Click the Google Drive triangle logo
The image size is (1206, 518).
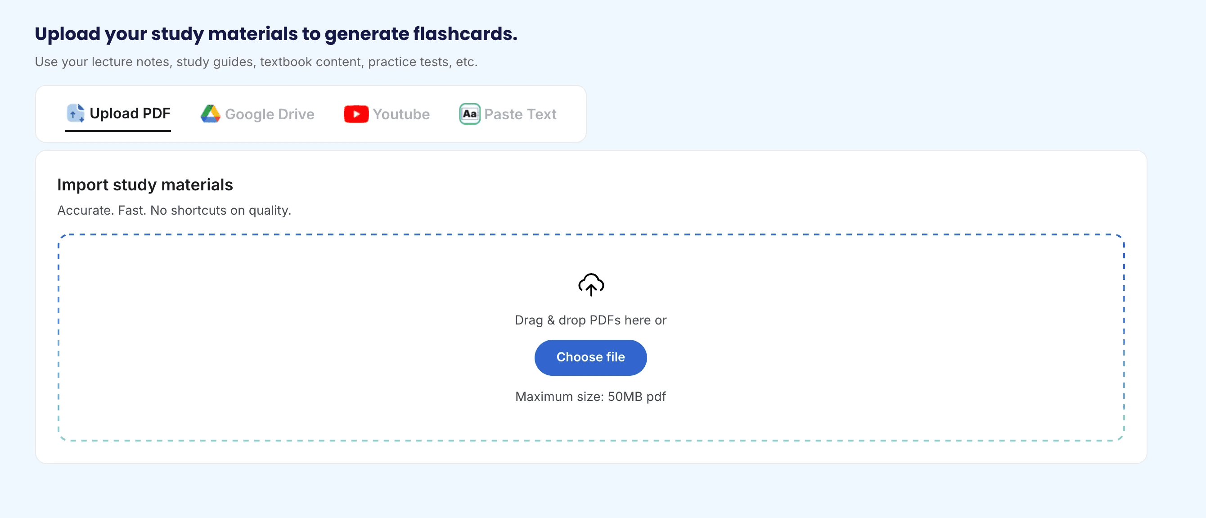point(210,114)
